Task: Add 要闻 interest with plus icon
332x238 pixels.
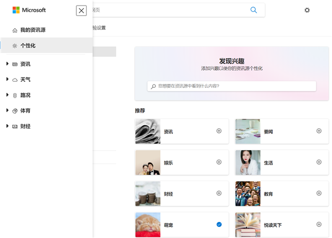Action: click(x=319, y=131)
